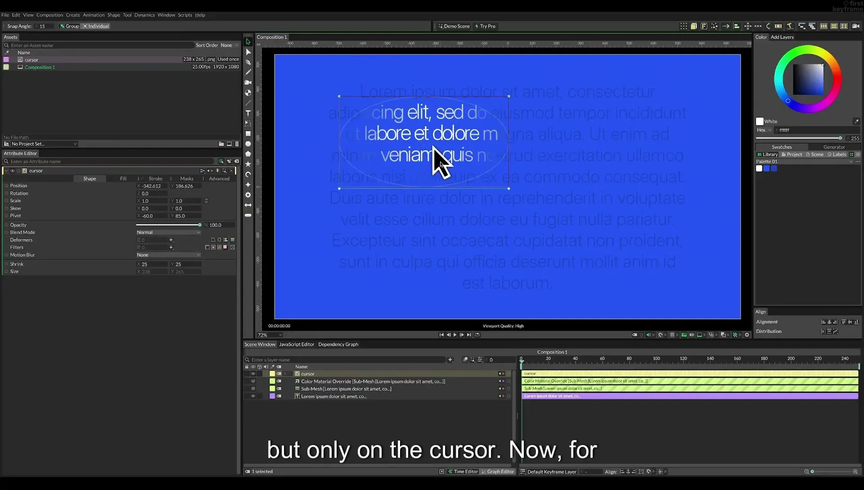This screenshot has width=864, height=490.
Task: Open the Generator swatches button
Action: (x=834, y=147)
